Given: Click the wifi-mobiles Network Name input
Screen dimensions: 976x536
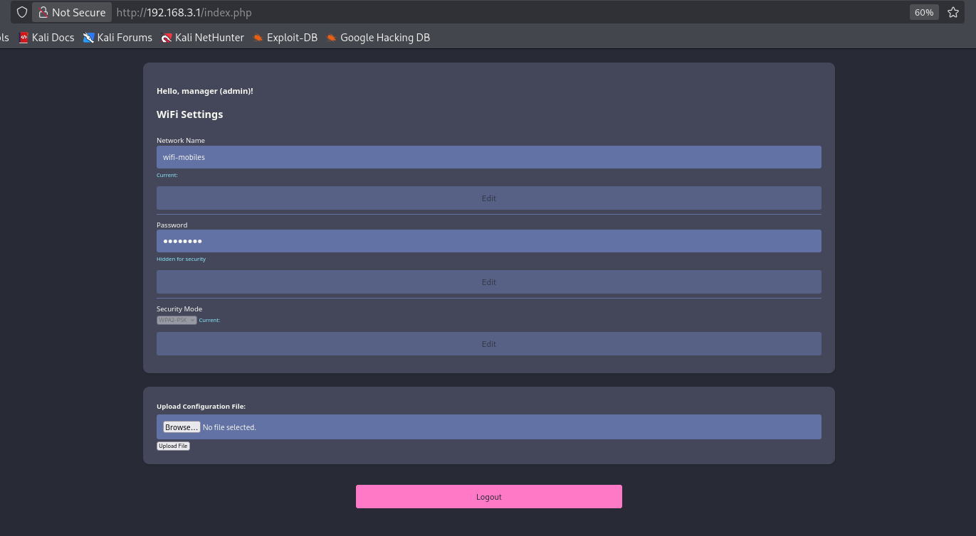Looking at the screenshot, I should pos(488,156).
